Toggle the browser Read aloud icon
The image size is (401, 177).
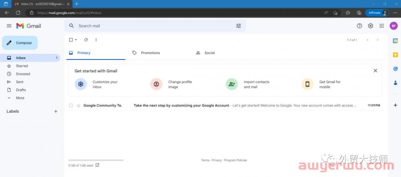[326, 13]
